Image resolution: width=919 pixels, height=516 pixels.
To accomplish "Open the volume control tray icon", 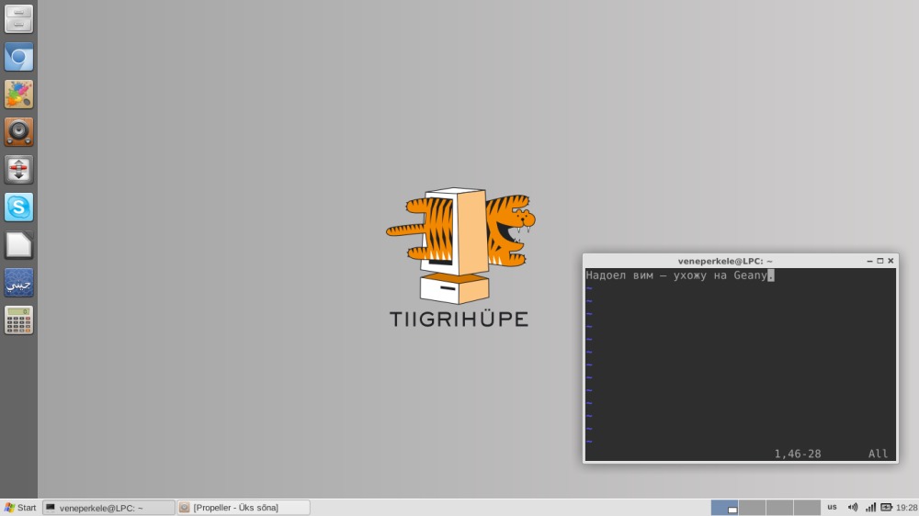I will [x=853, y=507].
